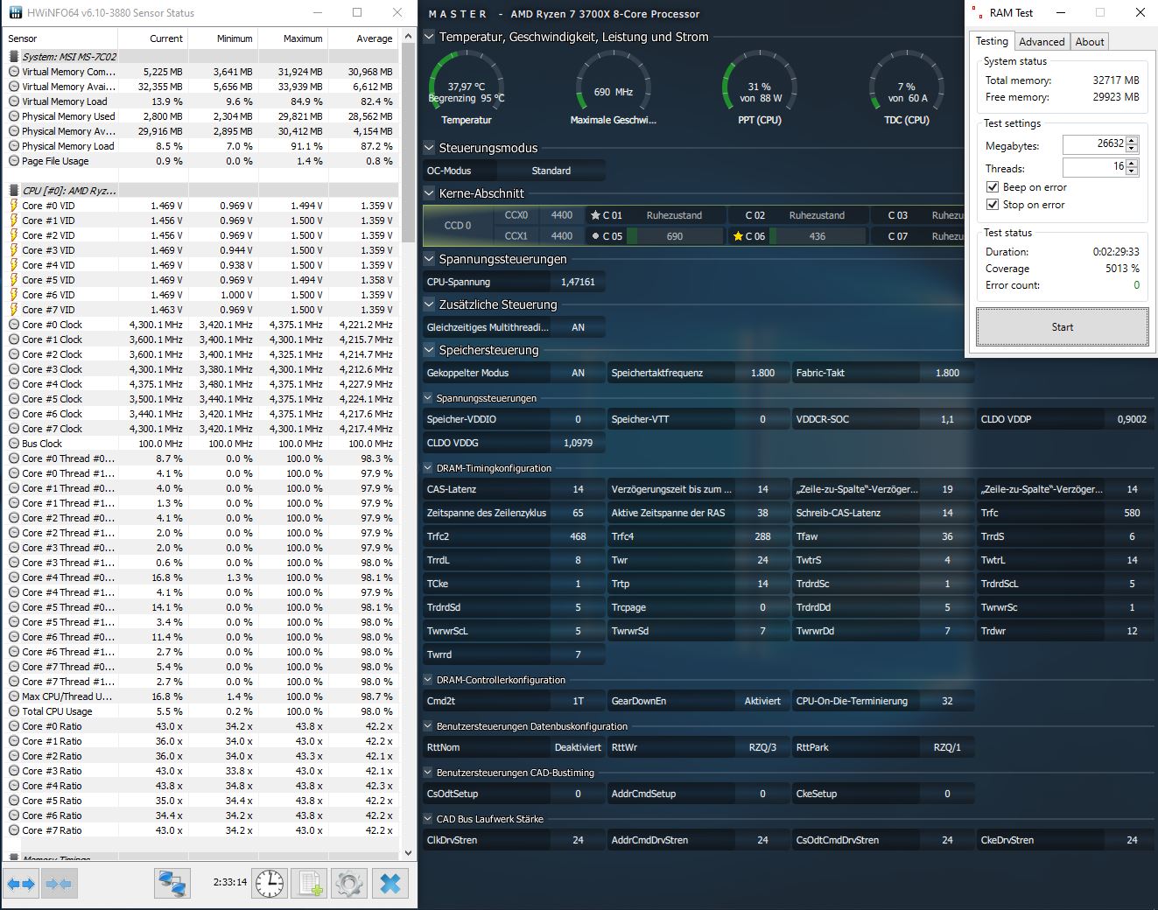1158x910 pixels.
Task: Click the Speichertaktfrequenz value 1.800
Action: (761, 373)
